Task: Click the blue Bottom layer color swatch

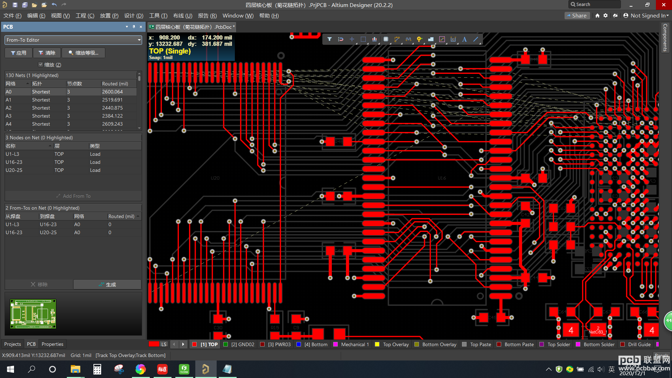Action: click(x=299, y=344)
